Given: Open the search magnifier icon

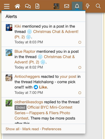Looking at the screenshot, I should 98,6.
